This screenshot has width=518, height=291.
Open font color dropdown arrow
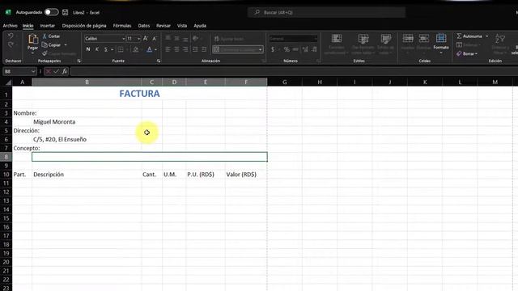tap(155, 49)
